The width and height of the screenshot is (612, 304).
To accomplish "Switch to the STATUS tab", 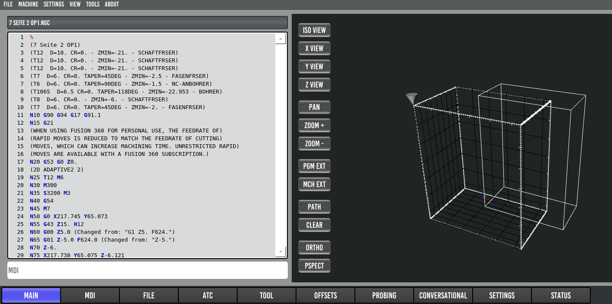I will [x=561, y=295].
